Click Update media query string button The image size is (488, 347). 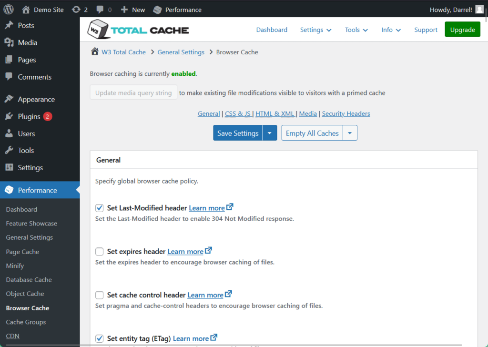[133, 92]
